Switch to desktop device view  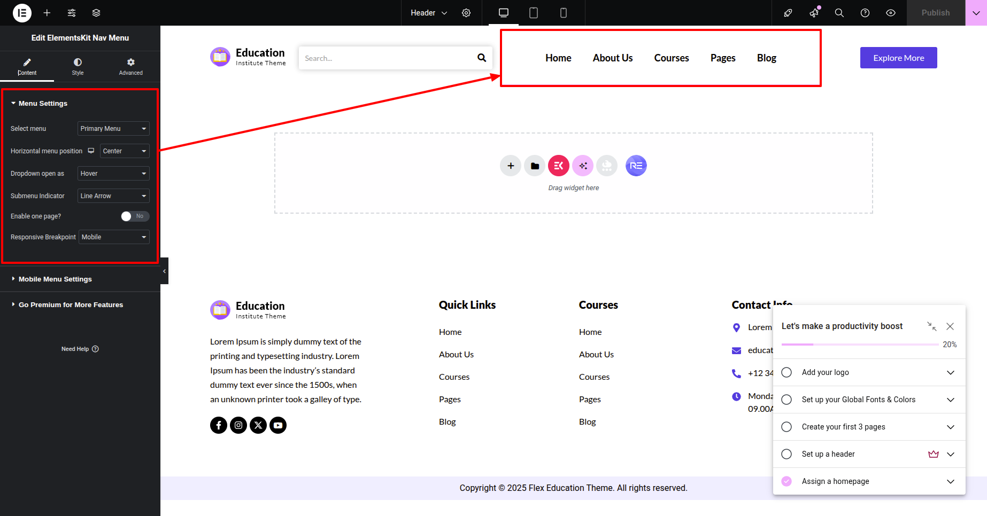pyautogui.click(x=504, y=13)
